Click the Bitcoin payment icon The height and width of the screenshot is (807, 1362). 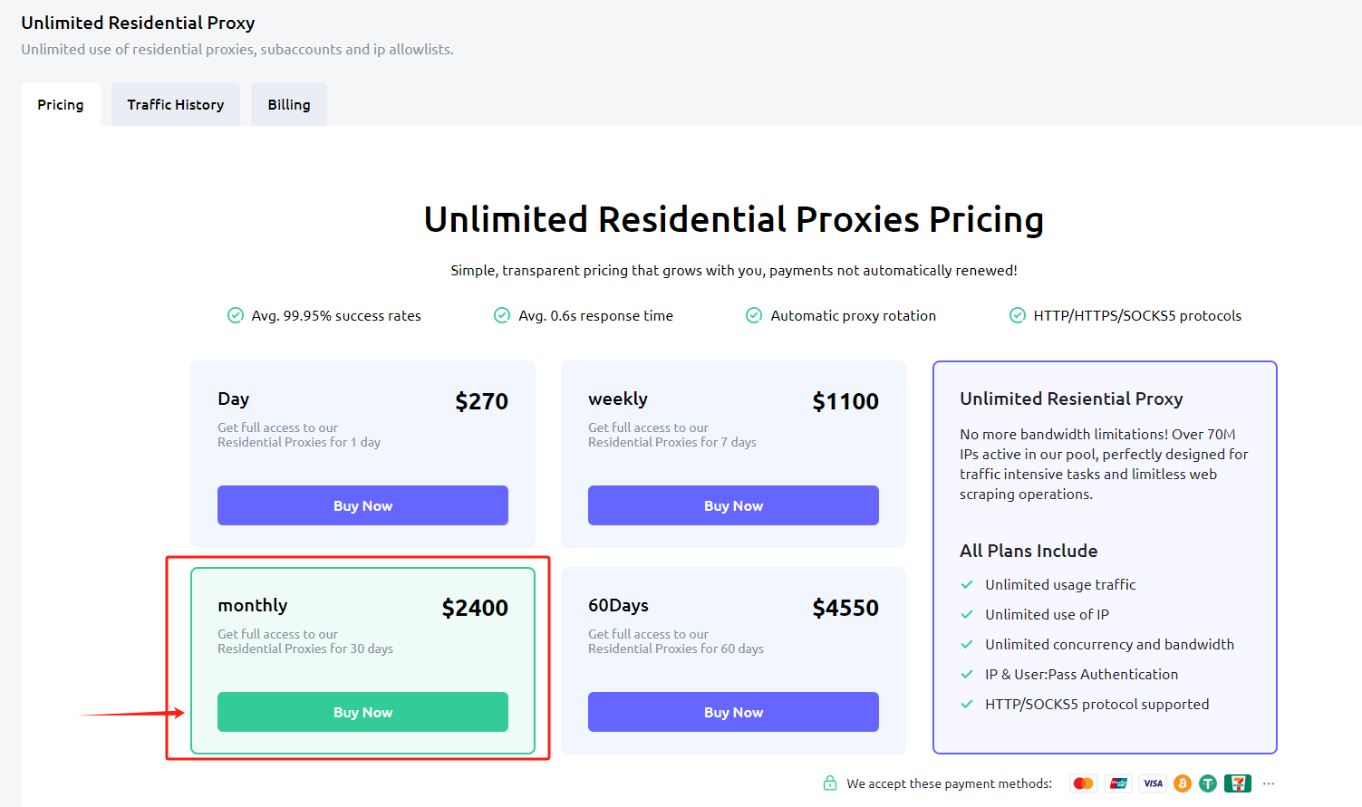pos(1183,783)
